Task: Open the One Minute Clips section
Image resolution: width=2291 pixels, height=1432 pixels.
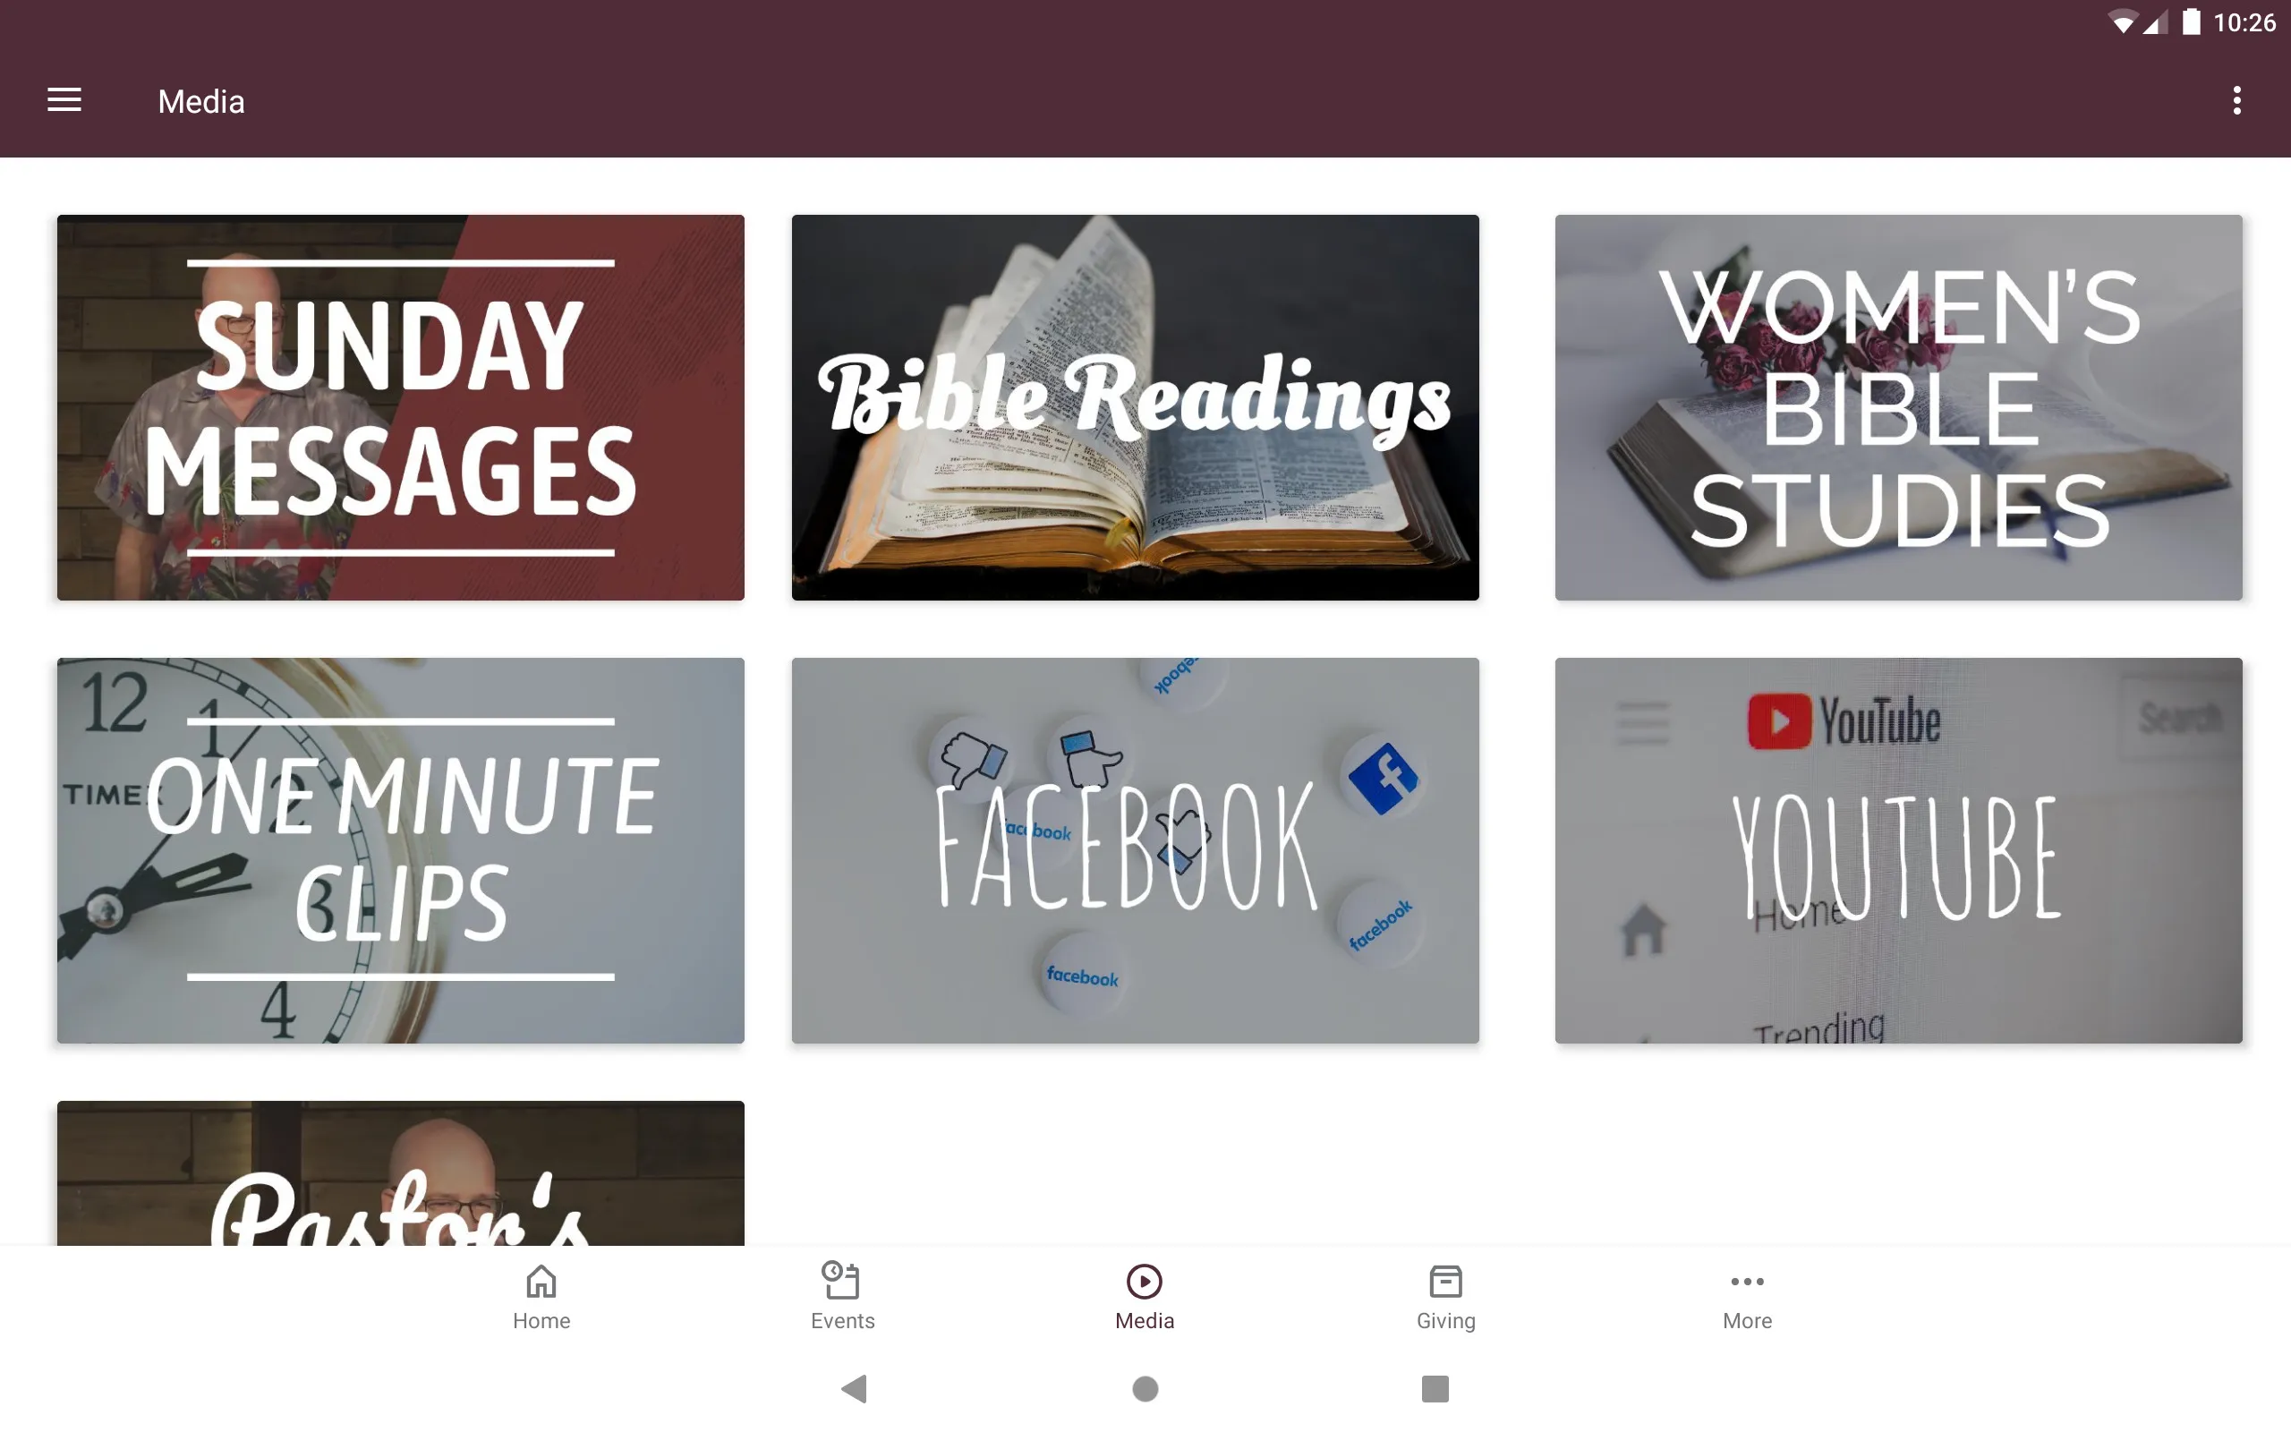Action: [x=401, y=849]
